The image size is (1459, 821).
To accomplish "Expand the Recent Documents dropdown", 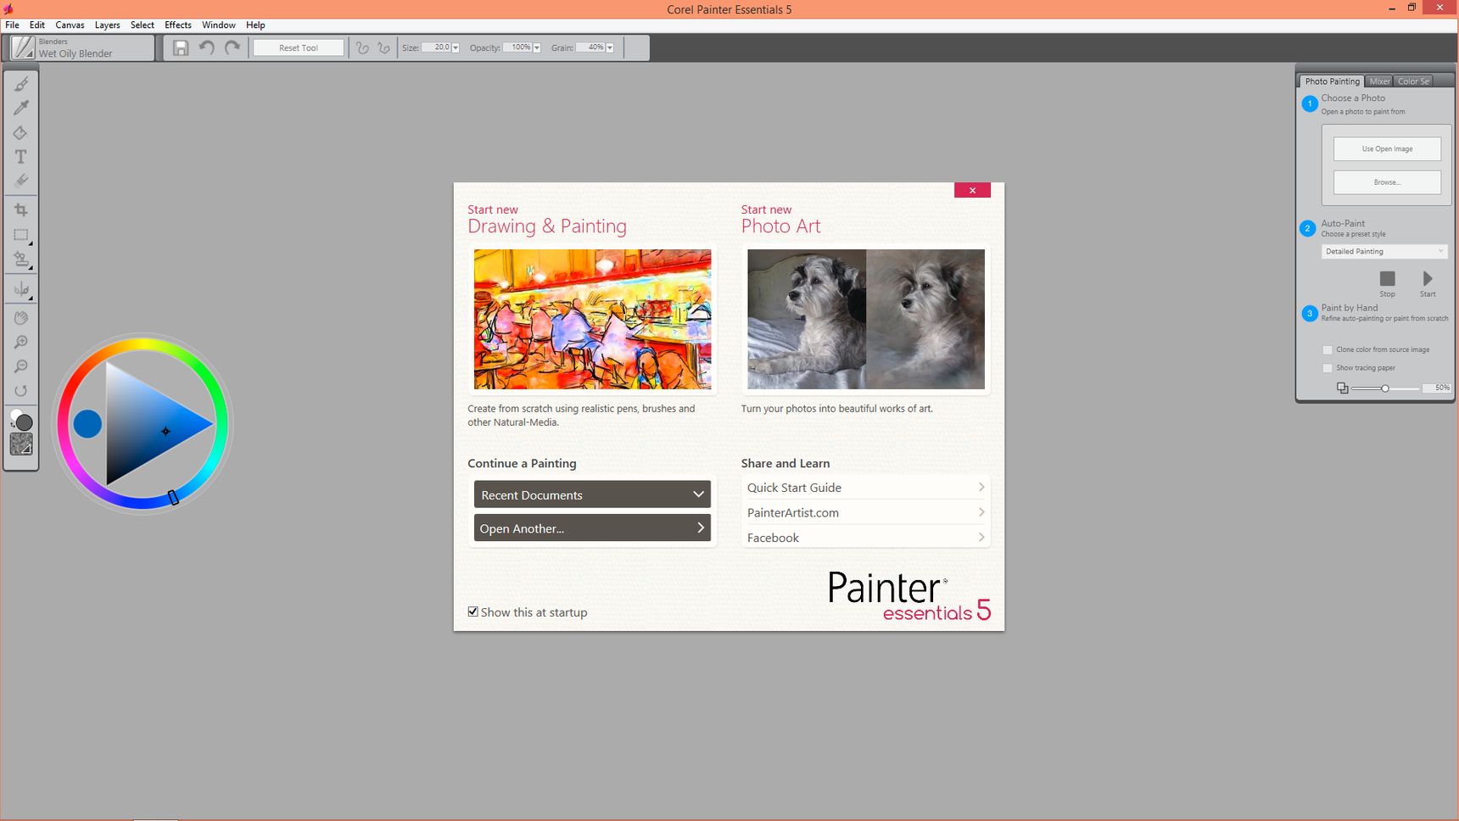I will [x=592, y=494].
